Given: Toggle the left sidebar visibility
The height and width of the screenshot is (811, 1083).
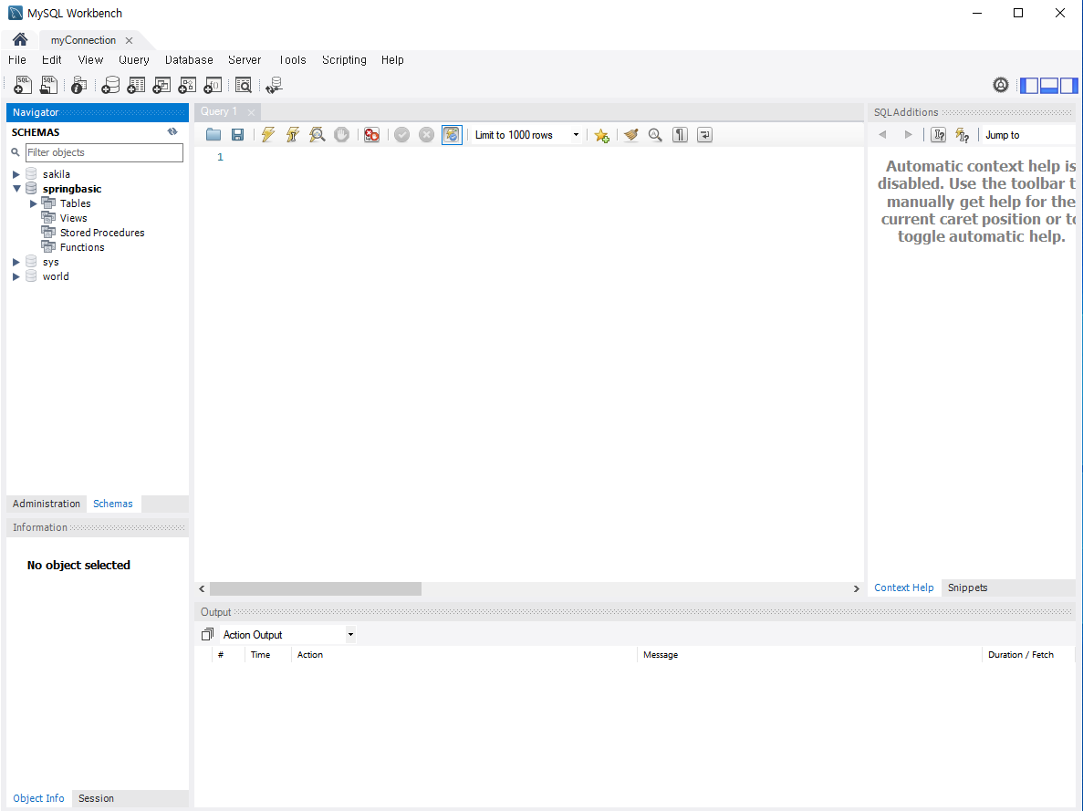Looking at the screenshot, I should click(1029, 85).
